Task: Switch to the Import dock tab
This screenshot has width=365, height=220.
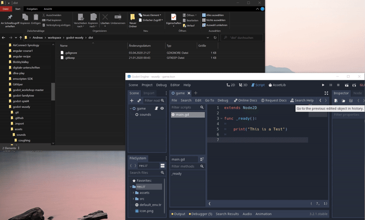Action: click(149, 93)
